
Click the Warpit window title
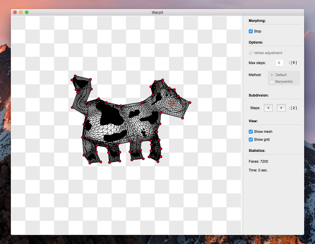(157, 12)
